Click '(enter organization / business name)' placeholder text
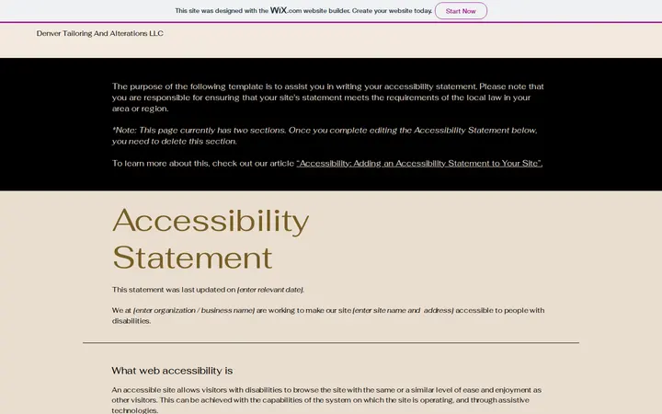 click(194, 311)
